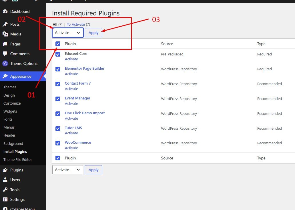The image size is (295, 210).
Task: Click the Pages document icon
Action: pos(5,44)
